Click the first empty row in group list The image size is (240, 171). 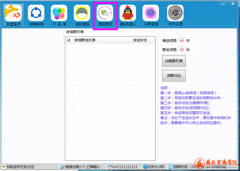click(110, 47)
